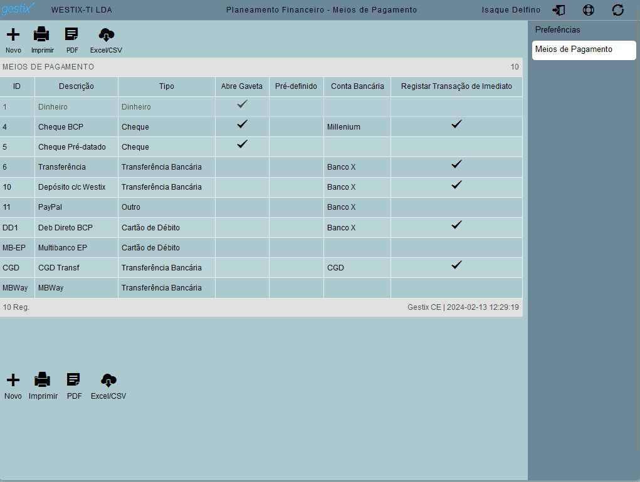This screenshot has width=640, height=482.
Task: Click the gestix logo
Action: click(x=18, y=9)
